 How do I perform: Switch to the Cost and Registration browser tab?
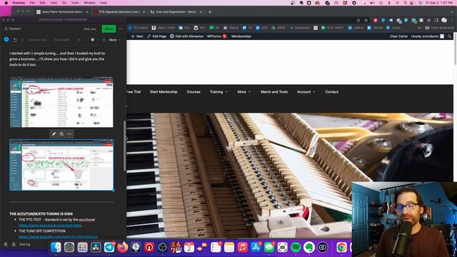(x=176, y=12)
